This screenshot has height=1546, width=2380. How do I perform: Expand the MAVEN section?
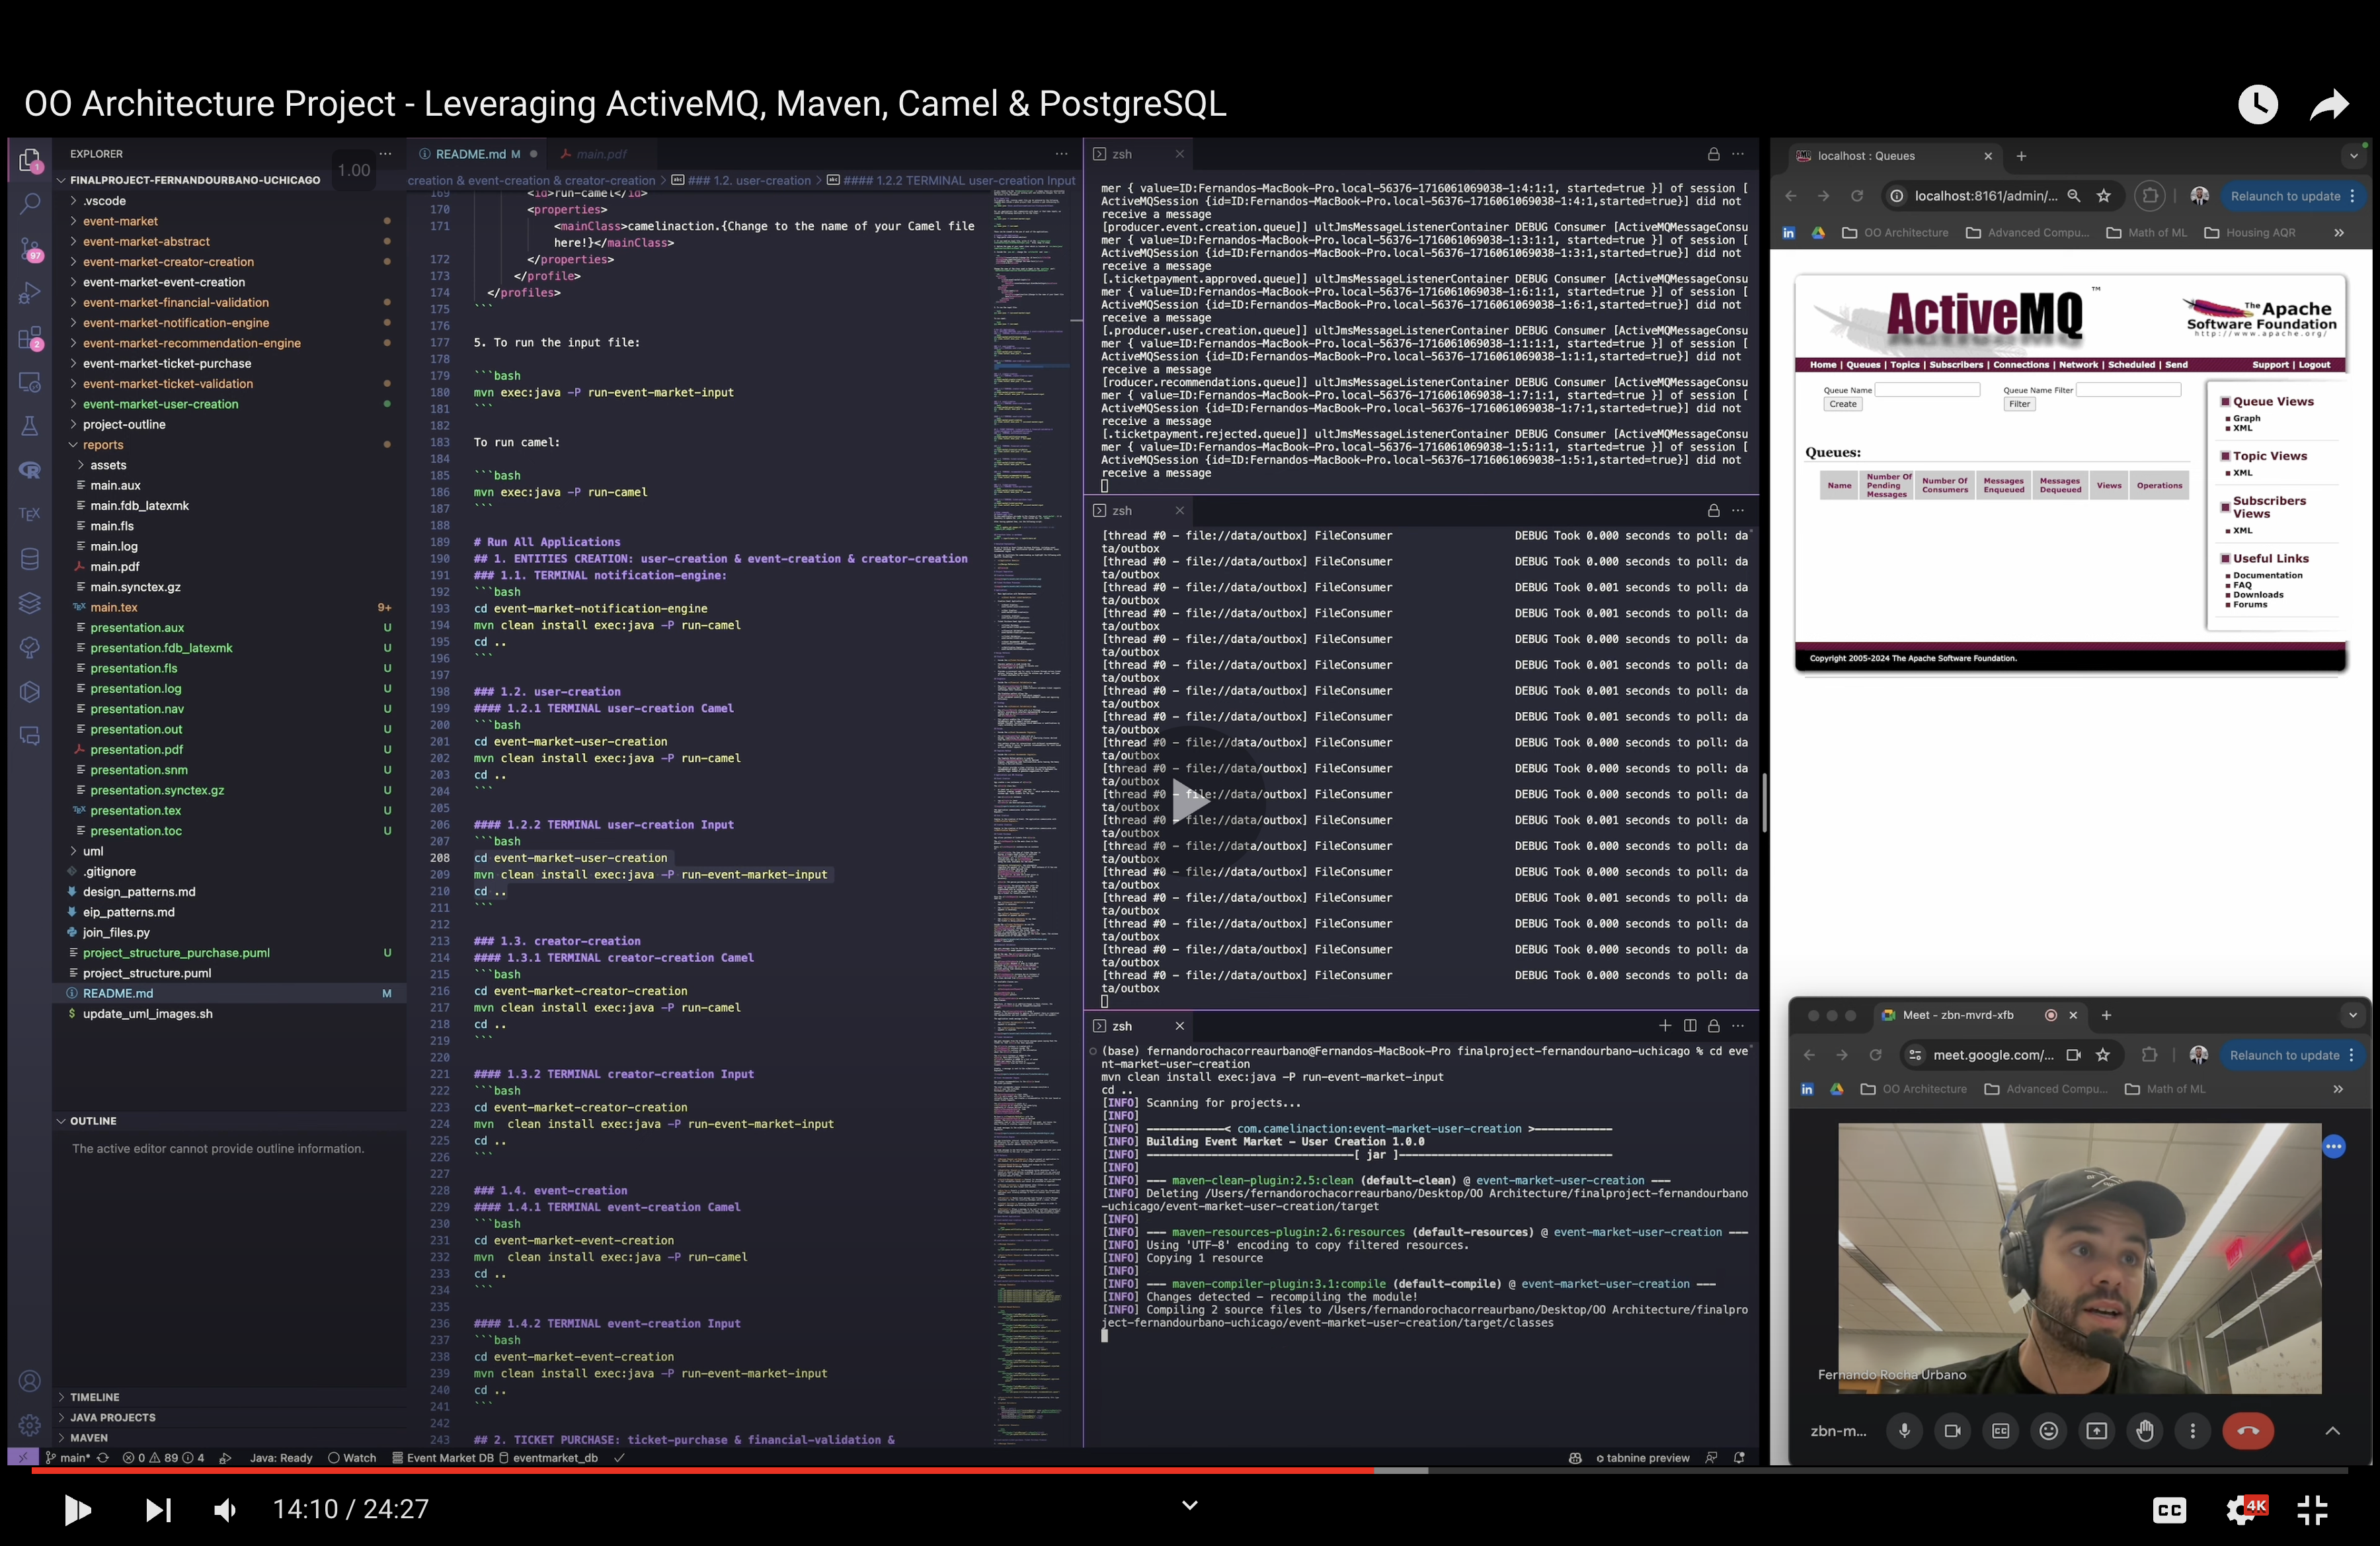(x=229, y=1438)
